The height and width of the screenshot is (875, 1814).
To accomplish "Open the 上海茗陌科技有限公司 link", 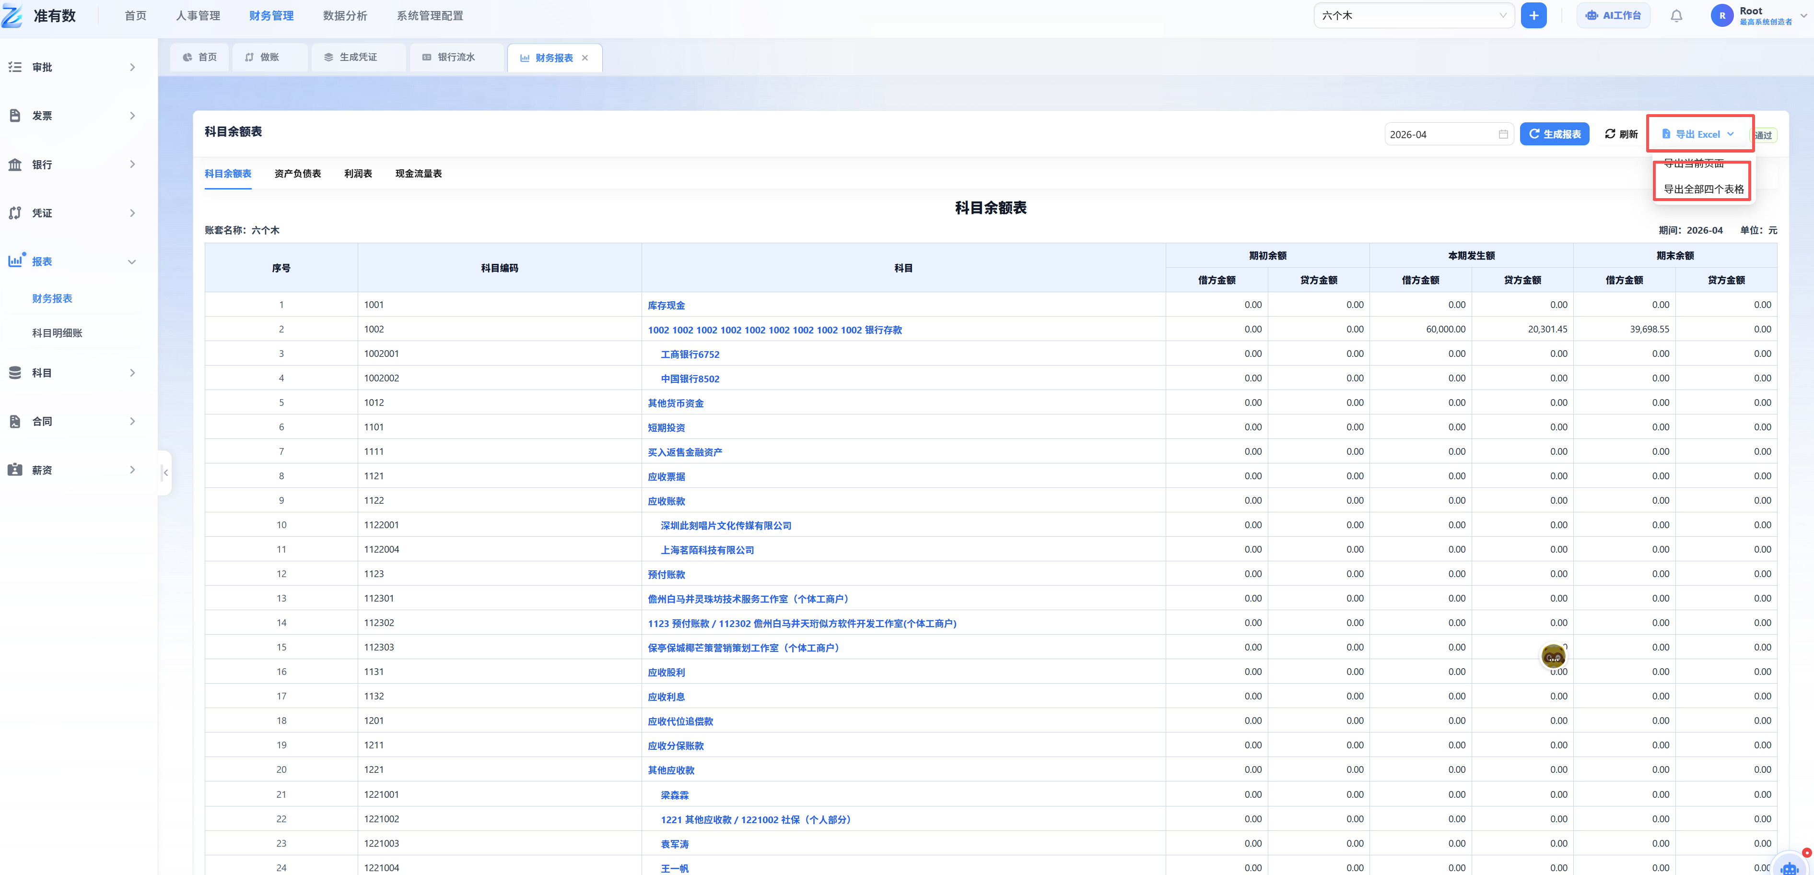I will tap(707, 550).
